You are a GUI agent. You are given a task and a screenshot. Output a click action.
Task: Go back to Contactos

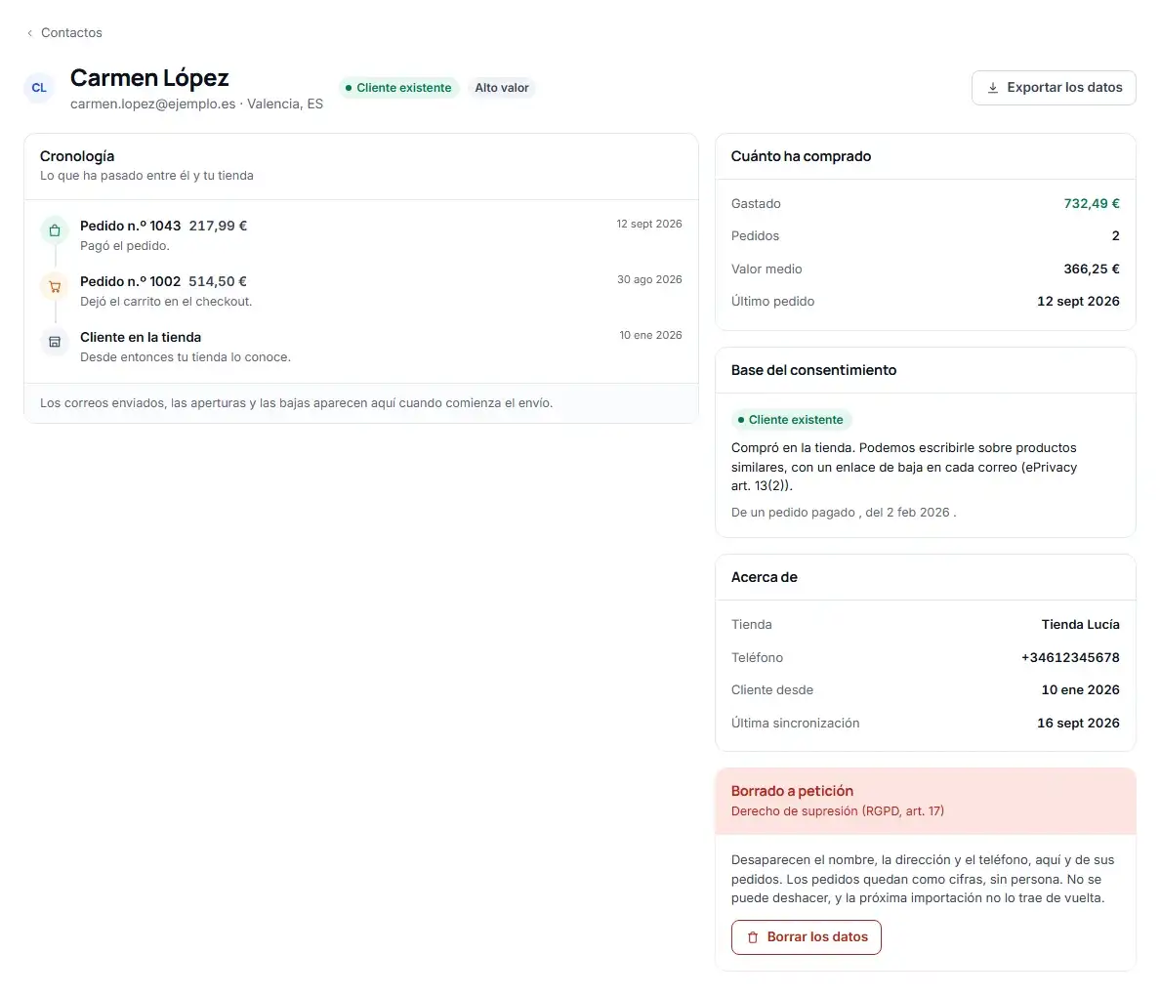point(64,33)
